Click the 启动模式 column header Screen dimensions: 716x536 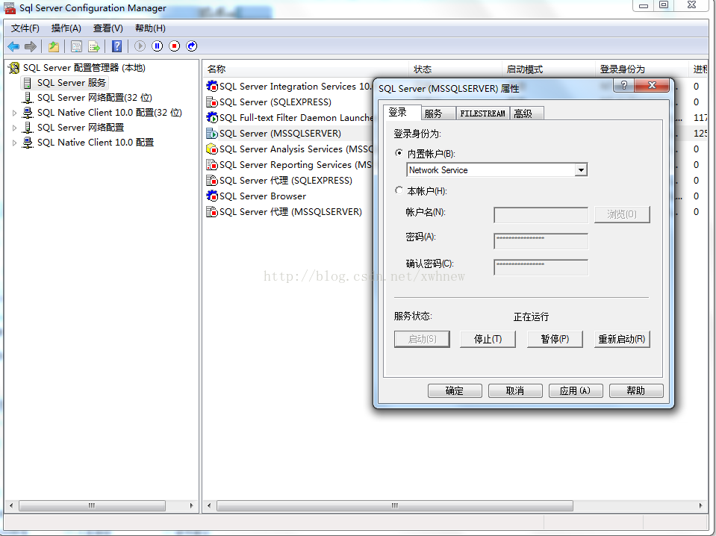click(549, 69)
